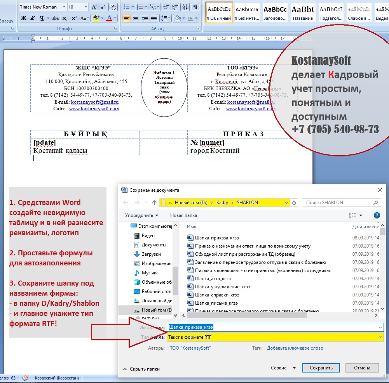This screenshot has width=389, height=383.
Task: Toggle italic К formatting
Action: click(33, 18)
